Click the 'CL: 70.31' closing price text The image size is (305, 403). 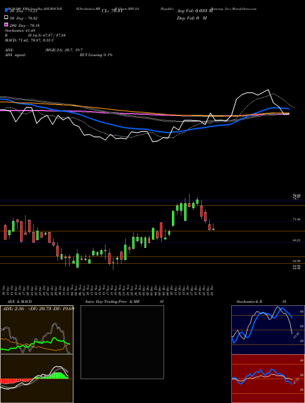(113, 11)
